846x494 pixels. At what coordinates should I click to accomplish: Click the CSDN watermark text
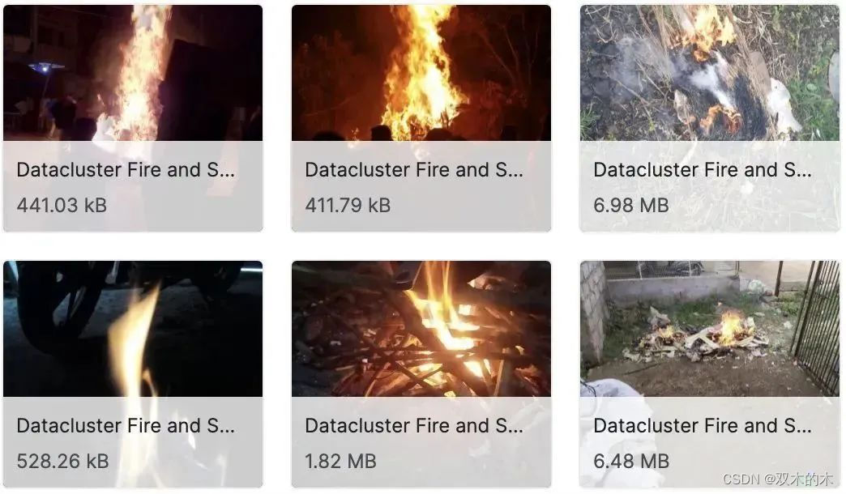(x=778, y=479)
